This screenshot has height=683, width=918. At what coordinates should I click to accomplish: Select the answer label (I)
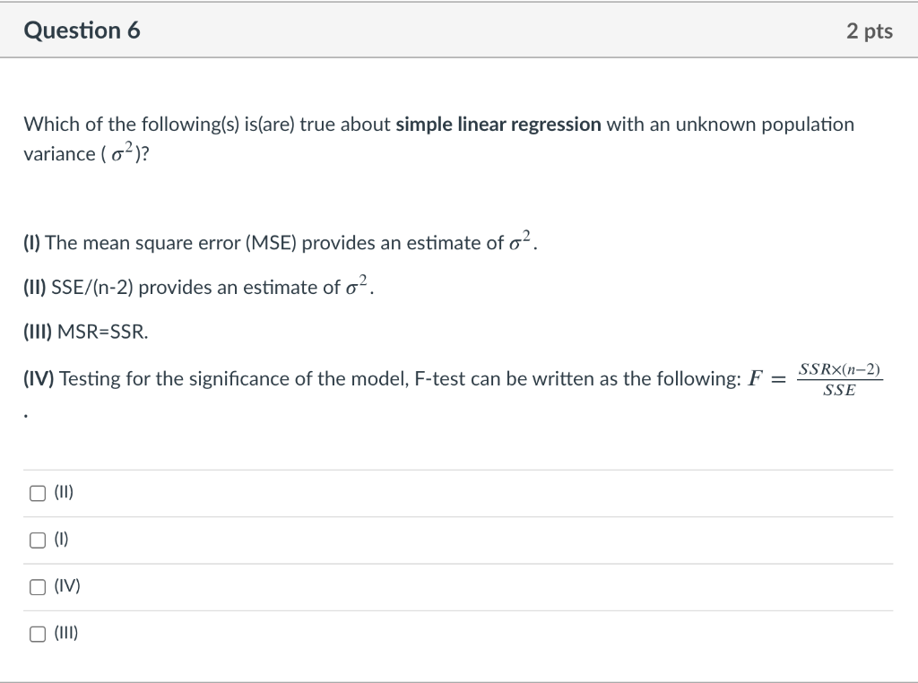point(61,539)
